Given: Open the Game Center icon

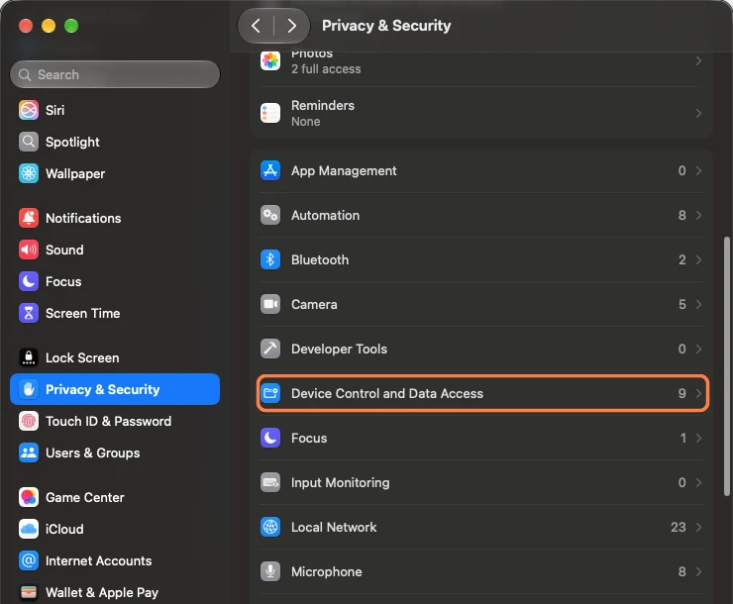Looking at the screenshot, I should (x=29, y=497).
